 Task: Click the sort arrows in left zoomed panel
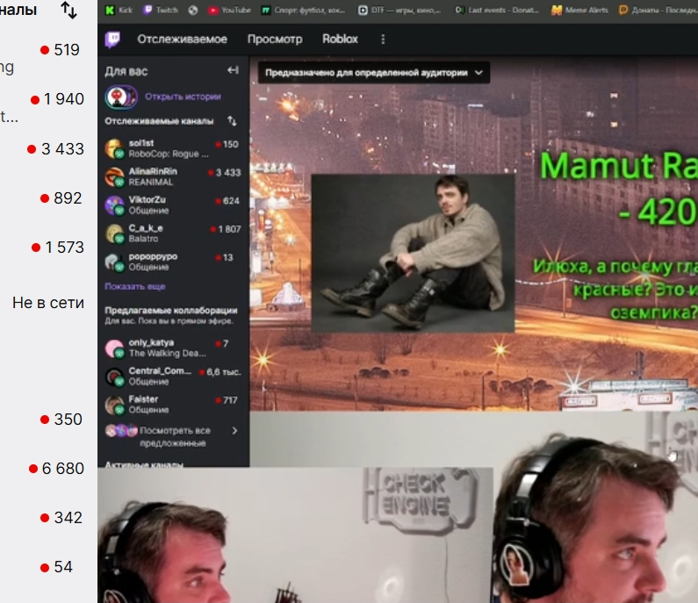[69, 10]
